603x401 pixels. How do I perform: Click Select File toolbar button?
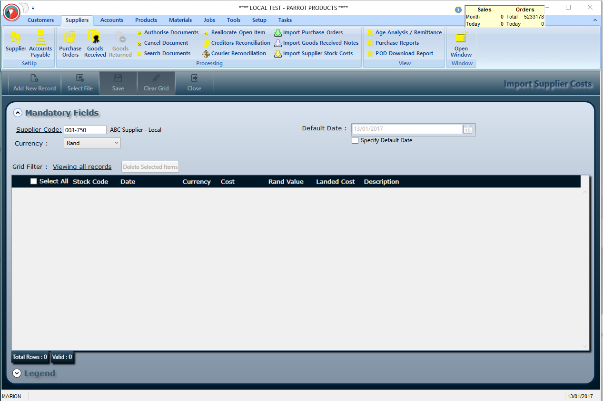pos(80,83)
